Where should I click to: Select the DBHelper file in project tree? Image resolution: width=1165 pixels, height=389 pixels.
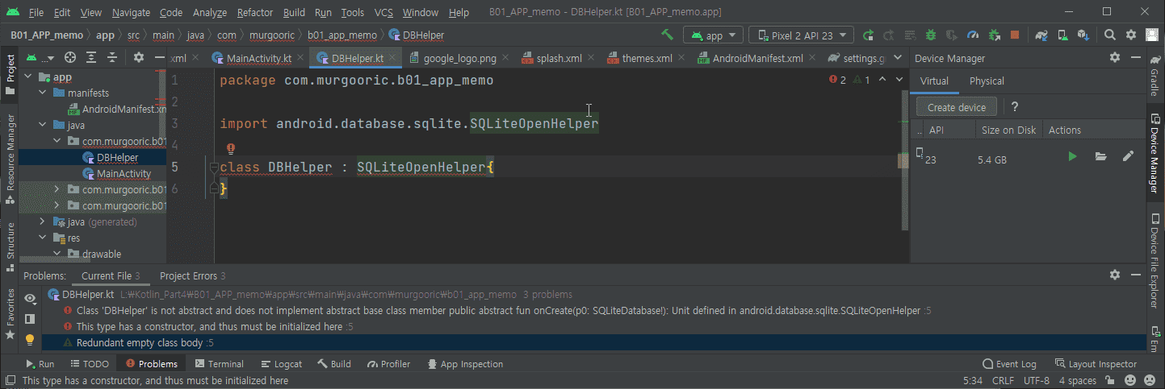click(x=117, y=157)
